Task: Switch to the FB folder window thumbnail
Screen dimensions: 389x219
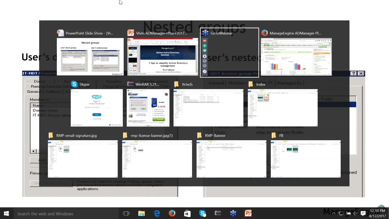Action: 306,159
